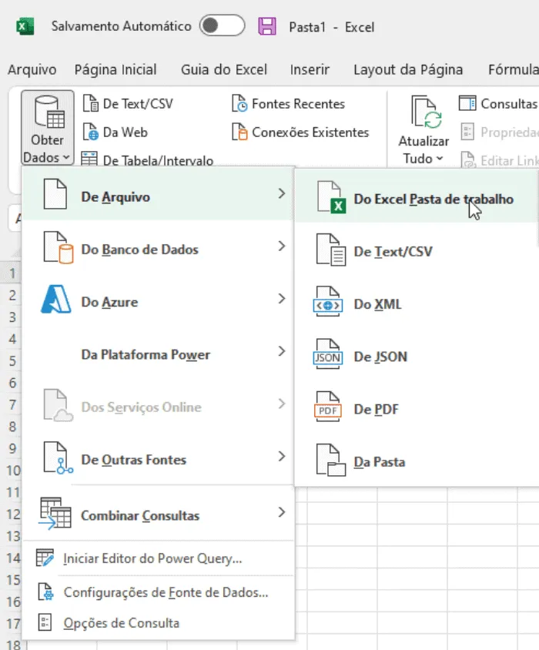Click the De JSON file icon
Screen dimensions: 539x650
(328, 353)
